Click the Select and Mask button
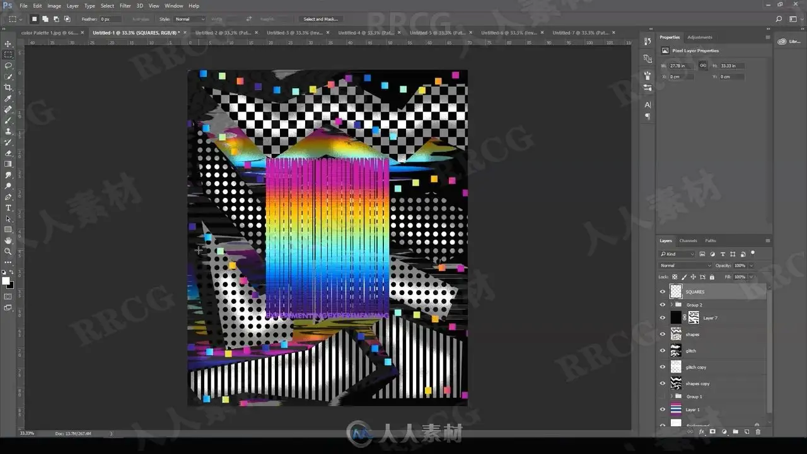Viewport: 807px width, 454px height. coord(320,20)
